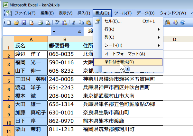Click the blue Help question mark icon

point(183,23)
